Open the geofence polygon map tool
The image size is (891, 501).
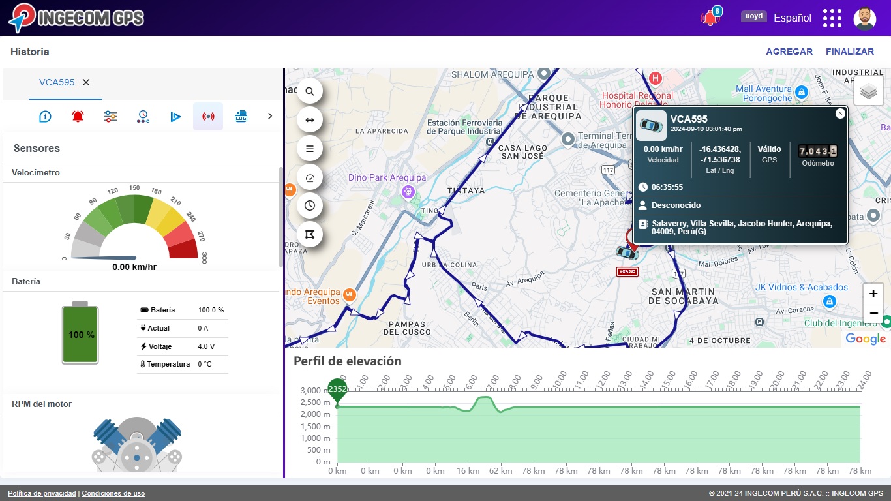310,234
